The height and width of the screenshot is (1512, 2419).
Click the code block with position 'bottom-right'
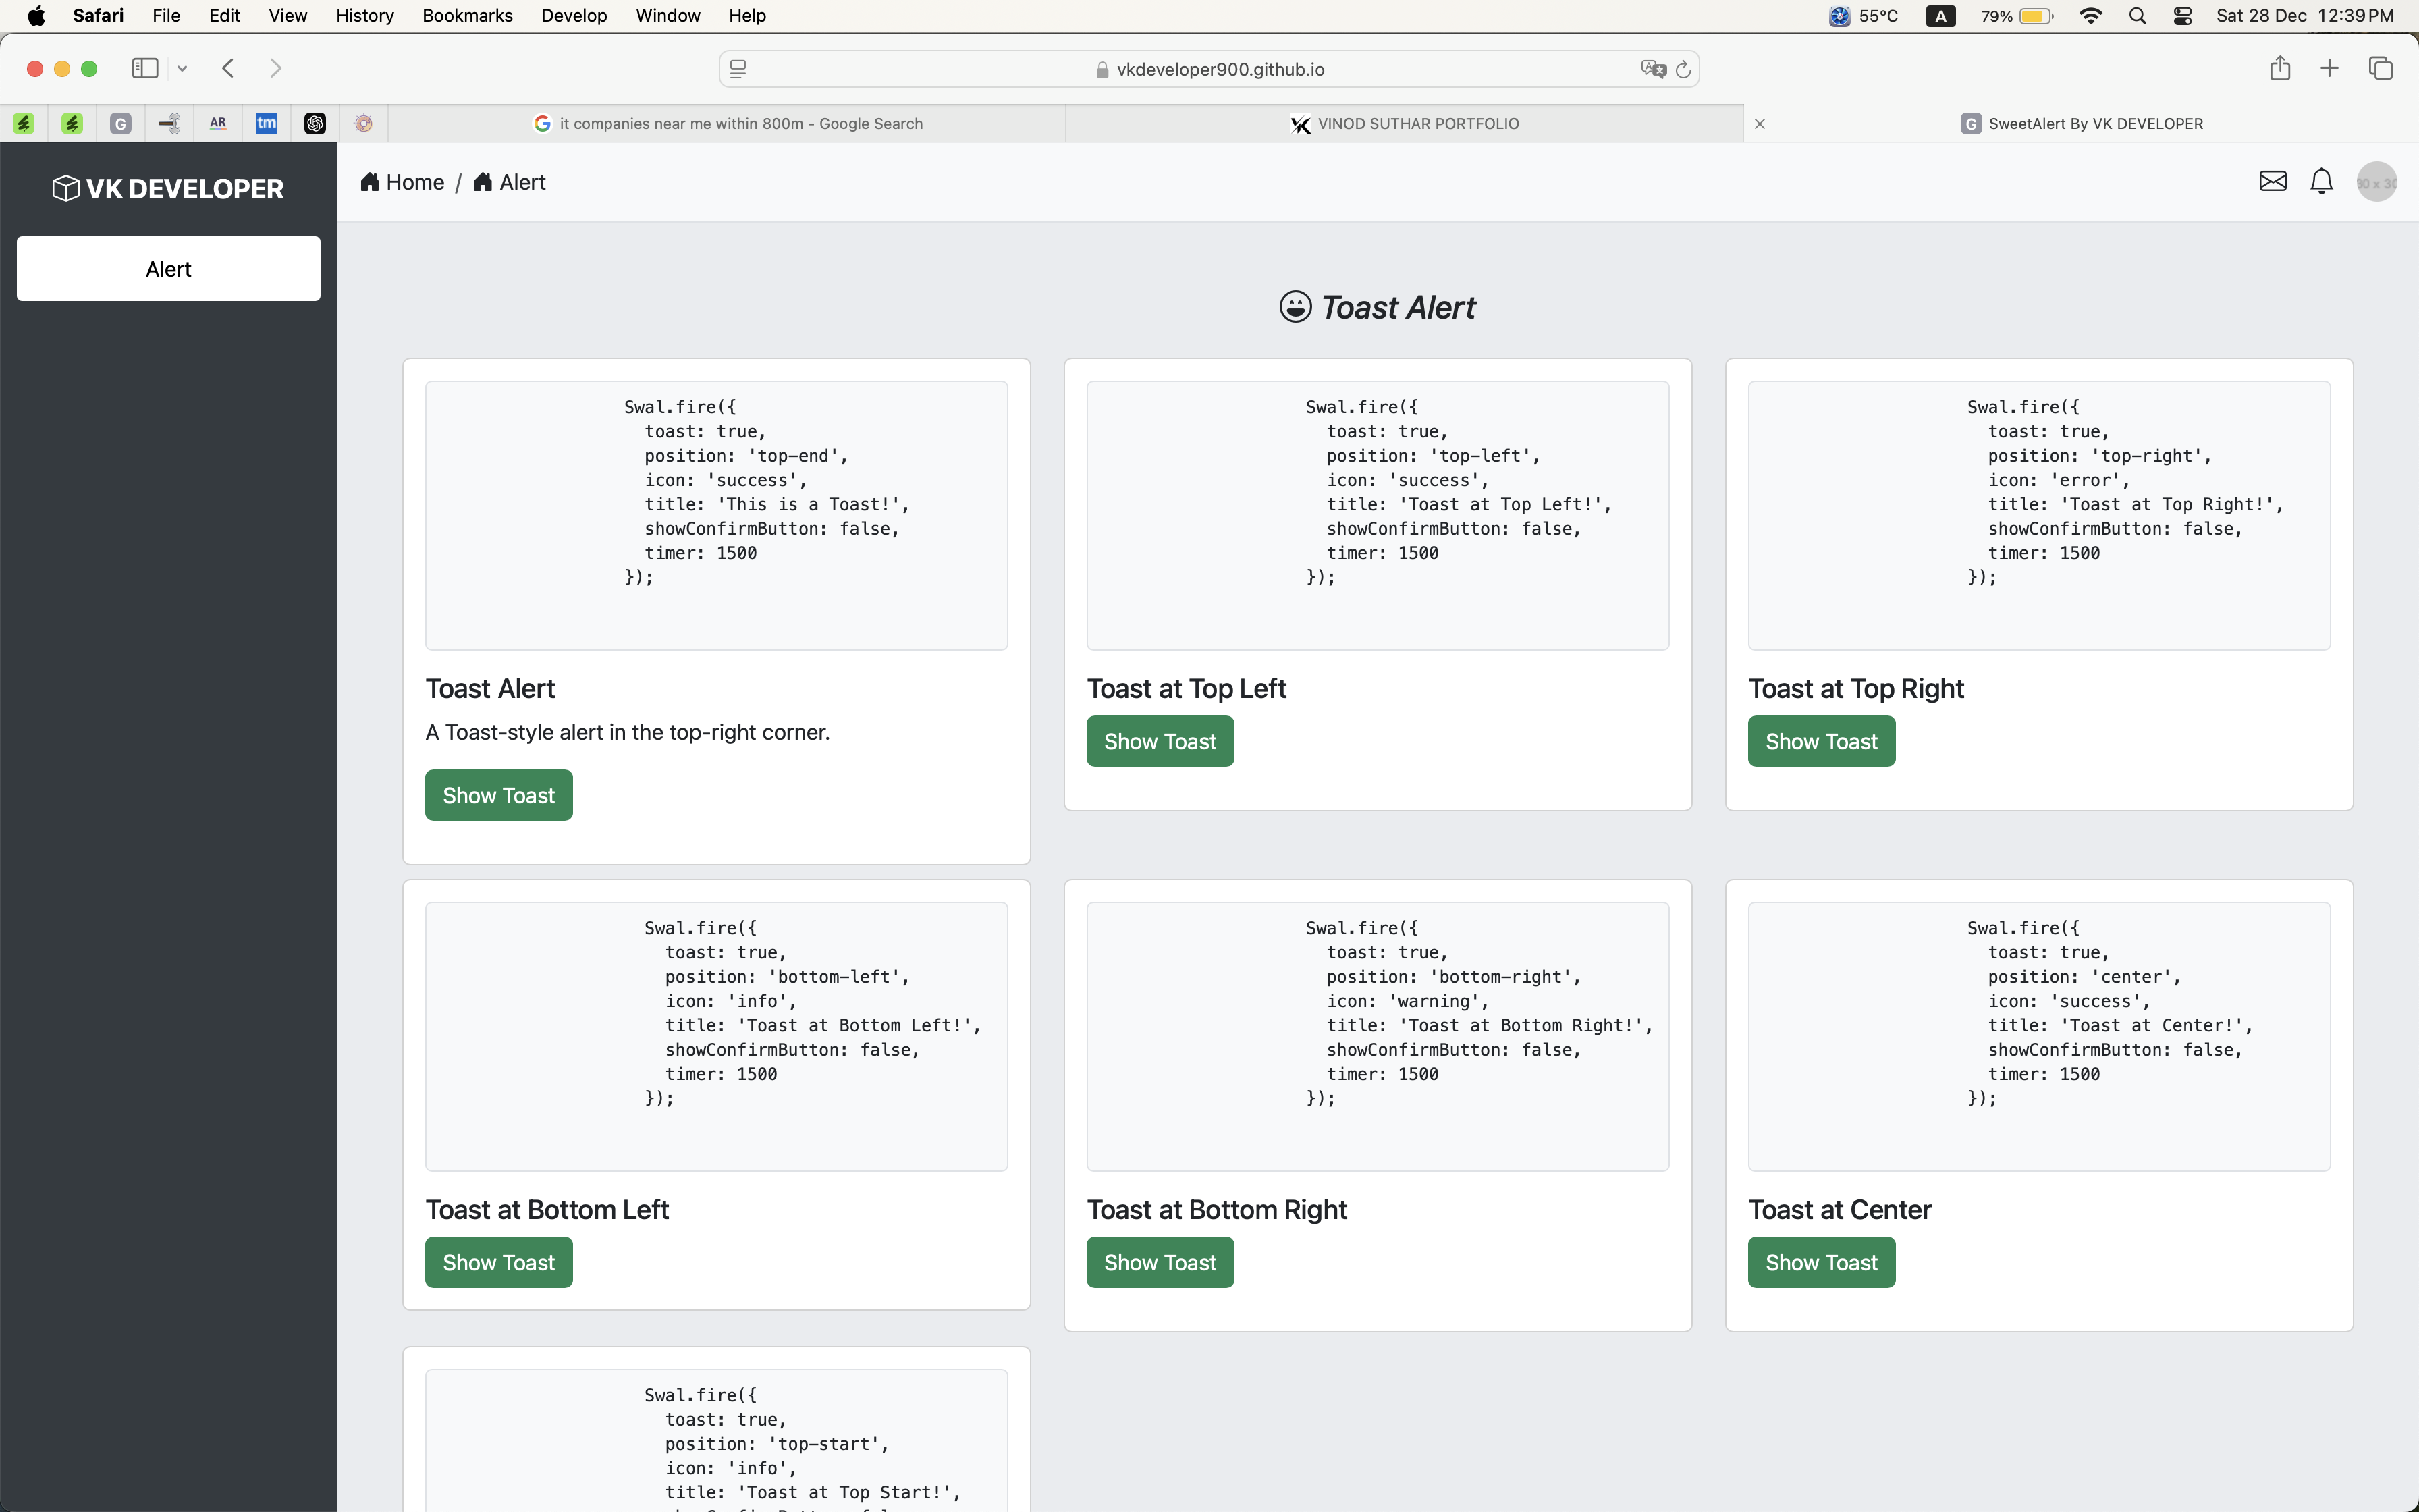point(1378,1036)
